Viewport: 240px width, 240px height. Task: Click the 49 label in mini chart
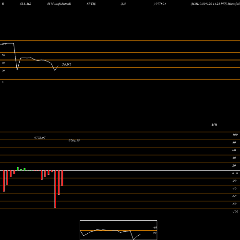pyautogui.click(x=155, y=228)
